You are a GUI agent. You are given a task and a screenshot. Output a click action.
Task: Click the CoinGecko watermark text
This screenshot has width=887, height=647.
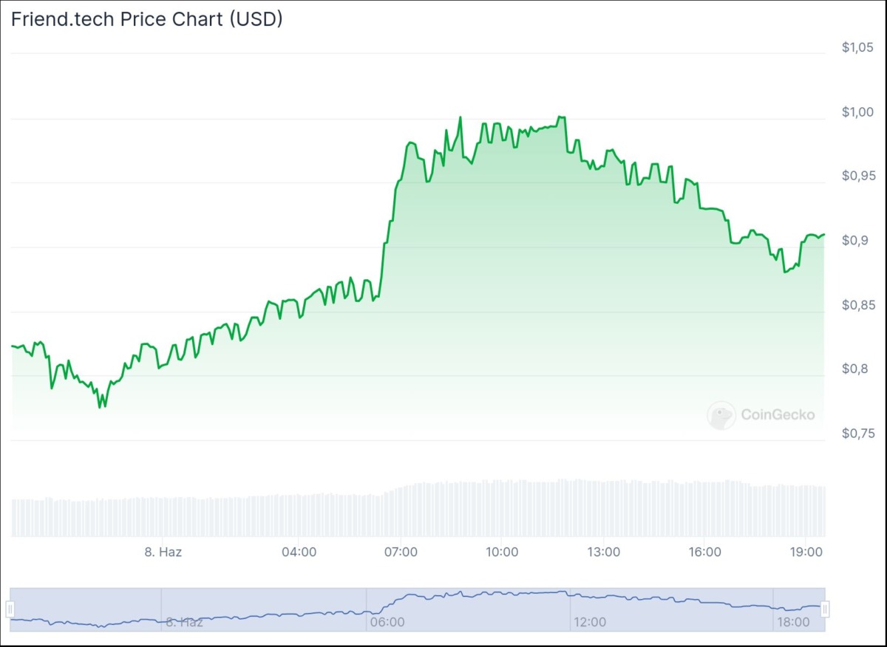[x=778, y=415]
